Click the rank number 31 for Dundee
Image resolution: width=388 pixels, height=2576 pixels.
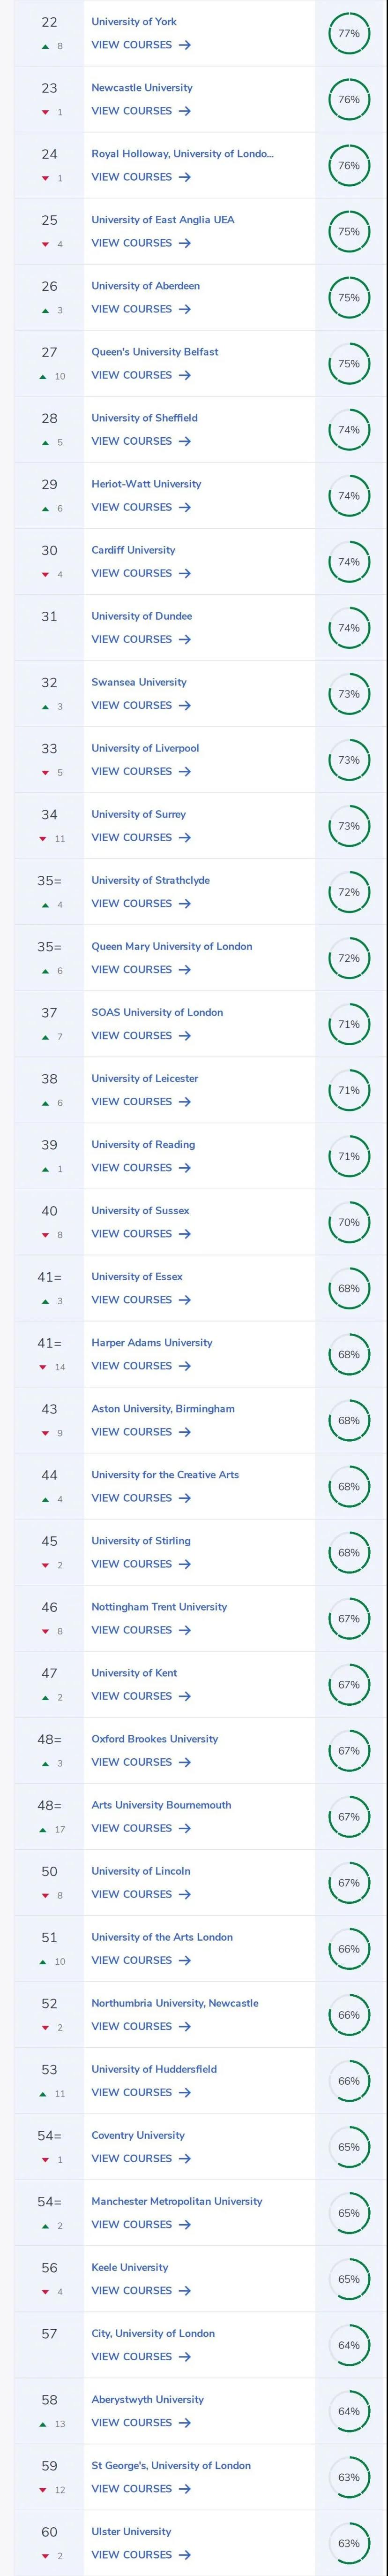click(x=49, y=617)
